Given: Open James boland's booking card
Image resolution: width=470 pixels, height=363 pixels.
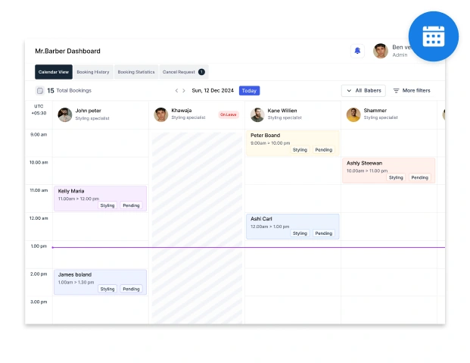Looking at the screenshot, I should click(100, 277).
